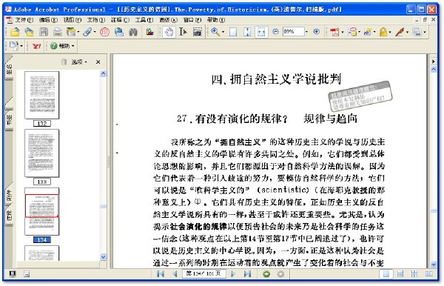Open the Create PDF dropdown arrow

coord(343,32)
